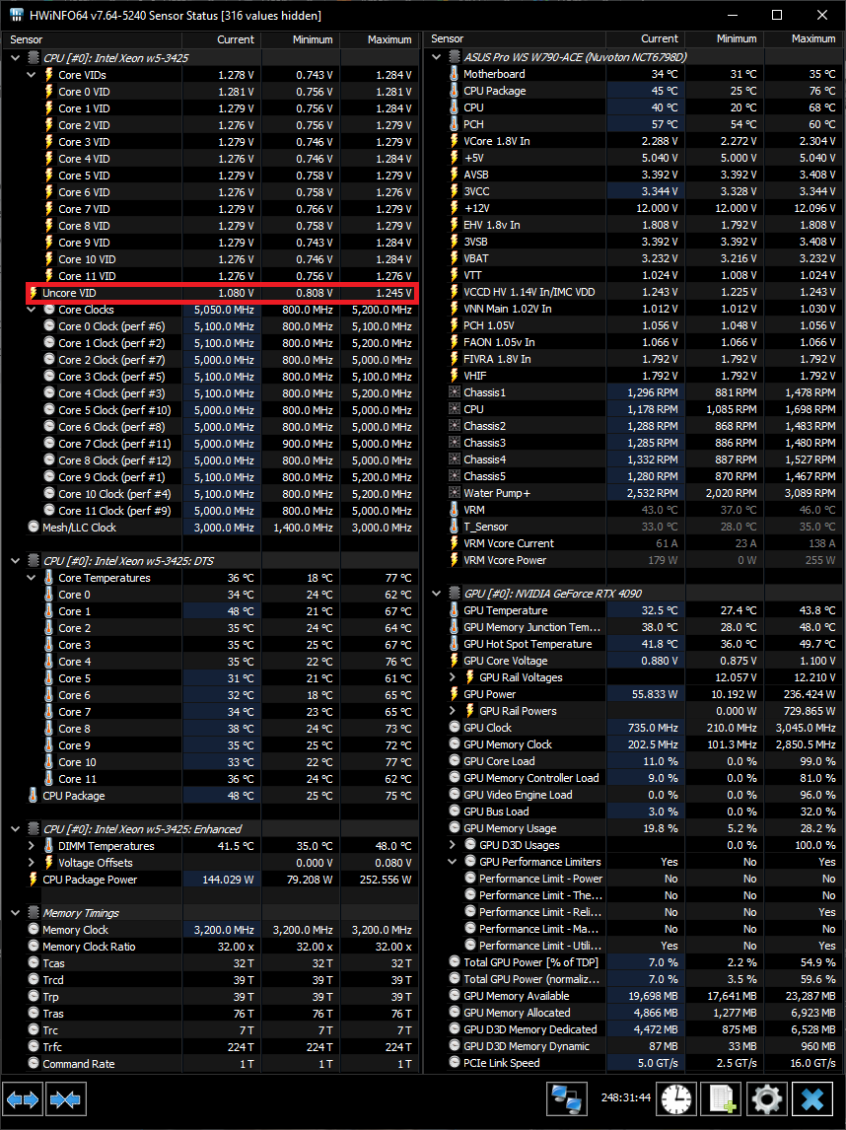Screen dimensions: 846x1130
Task: Reset min/max values with clock icon
Action: (x=676, y=1098)
